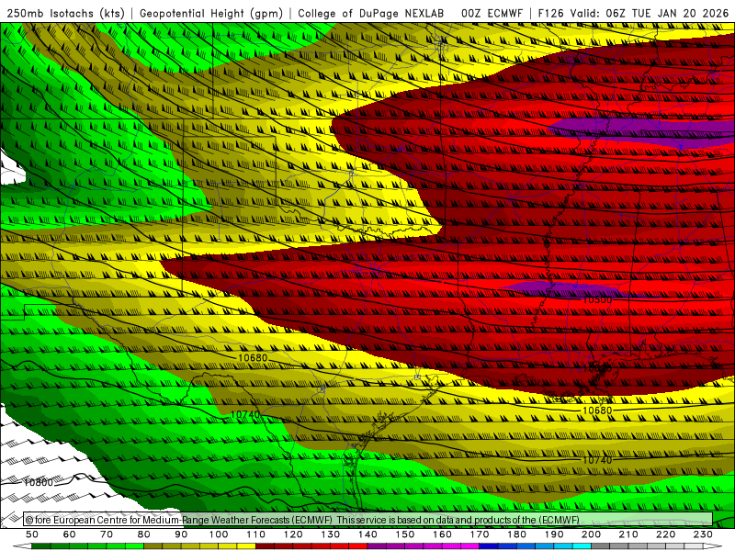The width and height of the screenshot is (735, 551).
Task: Click the 10740 label near the green region
Action: (x=245, y=415)
